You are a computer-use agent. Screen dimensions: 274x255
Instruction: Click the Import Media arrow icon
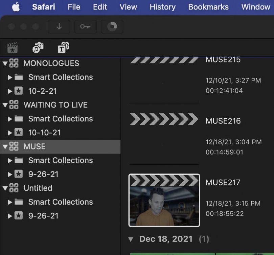tap(59, 26)
